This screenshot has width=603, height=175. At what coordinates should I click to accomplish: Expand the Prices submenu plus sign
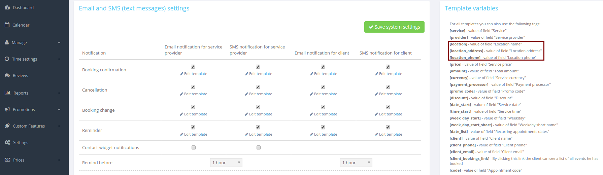59,160
